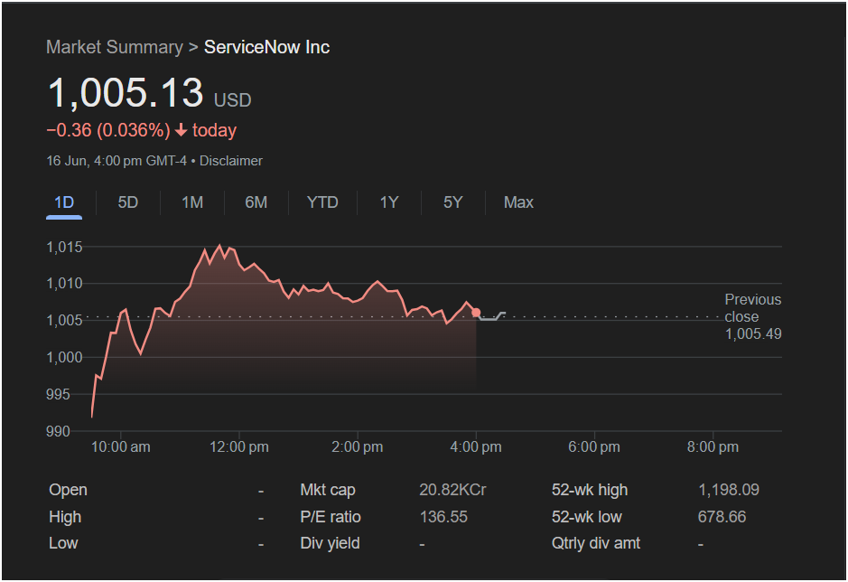Select the 1D time range tab
848x582 pixels.
tap(64, 202)
